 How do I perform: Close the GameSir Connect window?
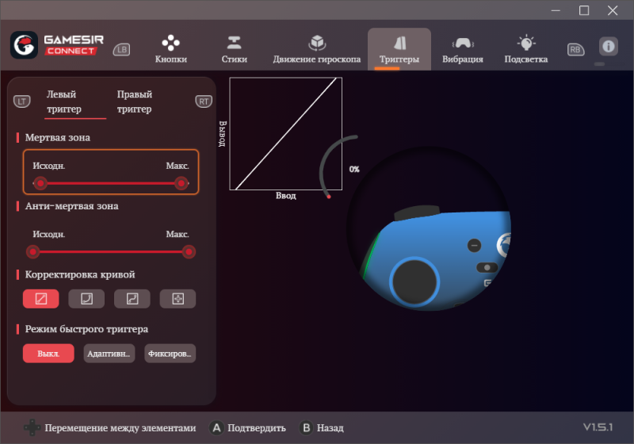pos(613,10)
